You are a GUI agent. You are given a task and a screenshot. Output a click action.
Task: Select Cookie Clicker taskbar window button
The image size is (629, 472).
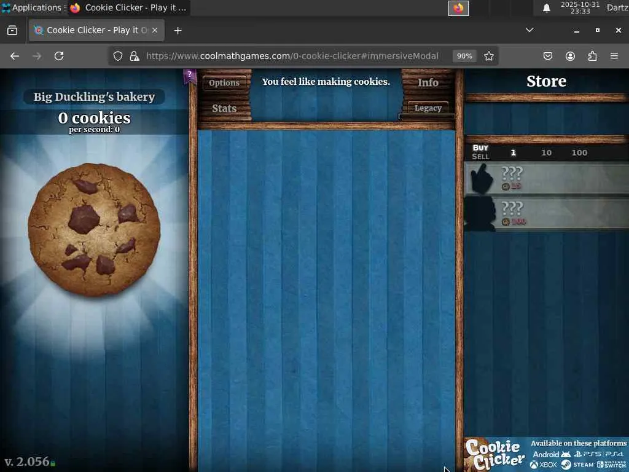click(x=128, y=7)
